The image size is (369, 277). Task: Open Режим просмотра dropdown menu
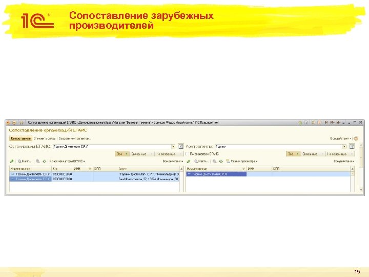pos(242,162)
